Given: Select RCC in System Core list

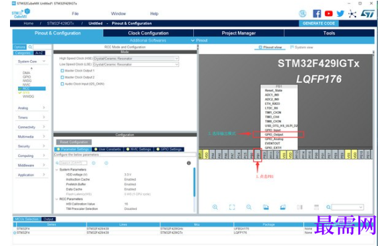Looking at the screenshot, I should [x=32, y=89].
